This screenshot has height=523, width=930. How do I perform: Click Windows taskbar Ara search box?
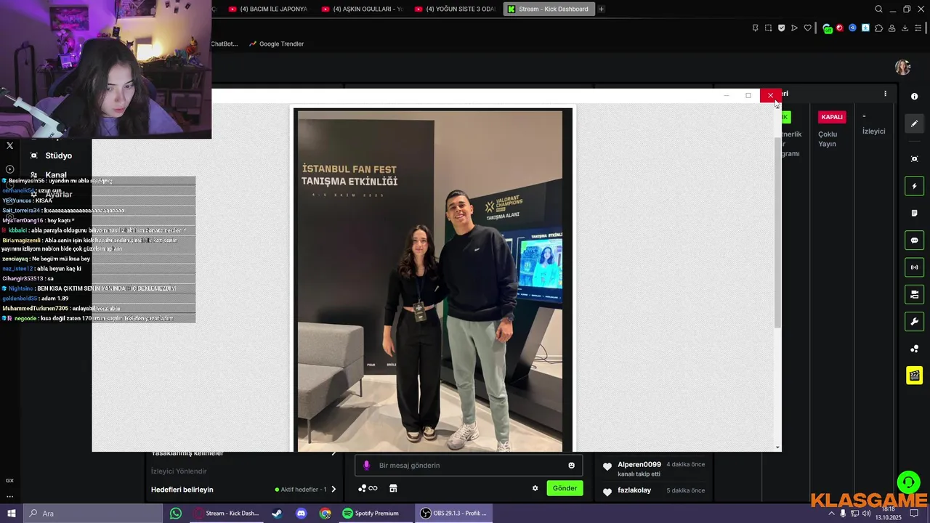tap(93, 514)
